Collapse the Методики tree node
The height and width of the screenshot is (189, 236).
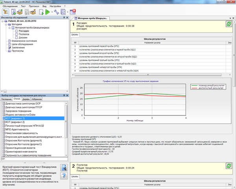click(x=6, y=24)
